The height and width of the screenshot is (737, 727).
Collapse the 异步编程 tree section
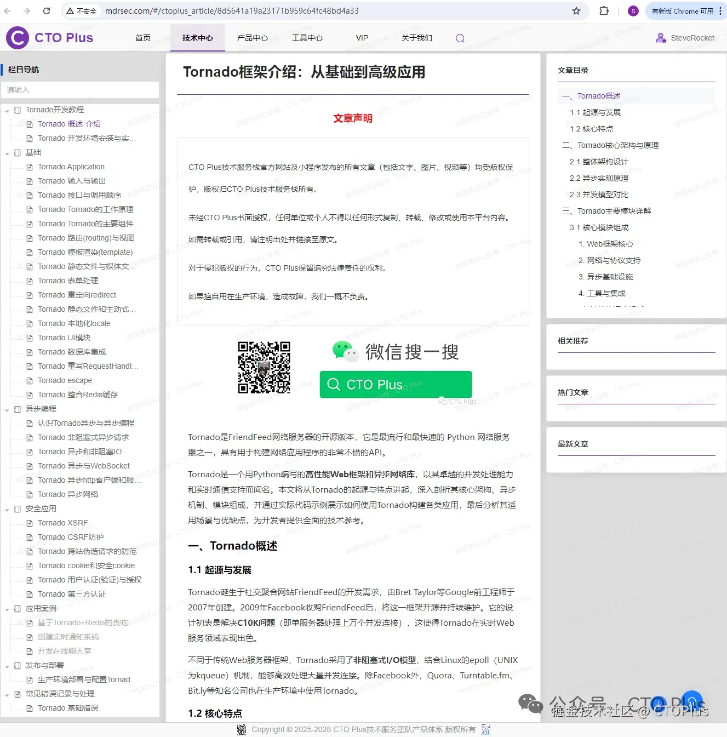pos(6,409)
